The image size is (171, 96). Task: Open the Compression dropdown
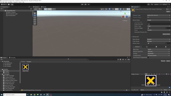pyautogui.click(x=158, y=55)
